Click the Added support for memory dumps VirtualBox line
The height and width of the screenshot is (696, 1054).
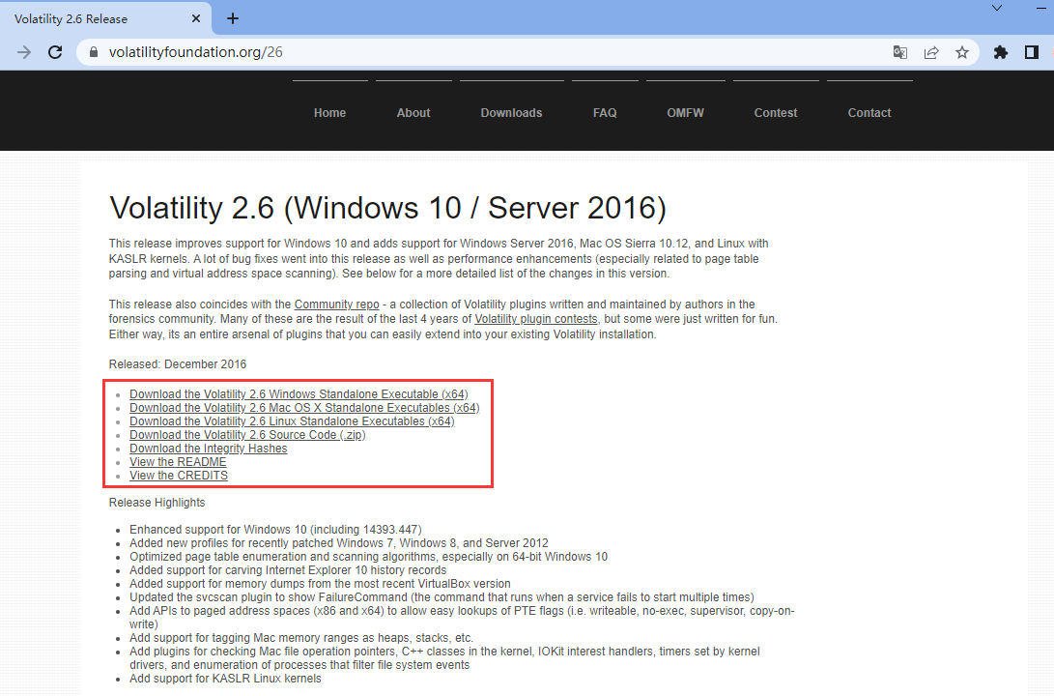[320, 584]
